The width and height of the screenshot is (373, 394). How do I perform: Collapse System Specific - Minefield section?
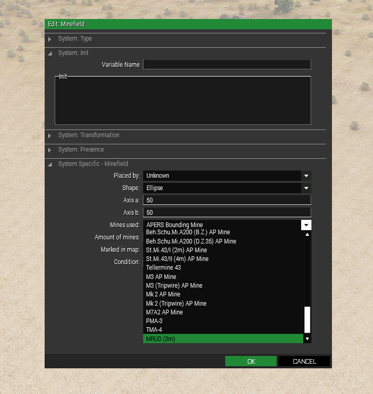[50, 164]
